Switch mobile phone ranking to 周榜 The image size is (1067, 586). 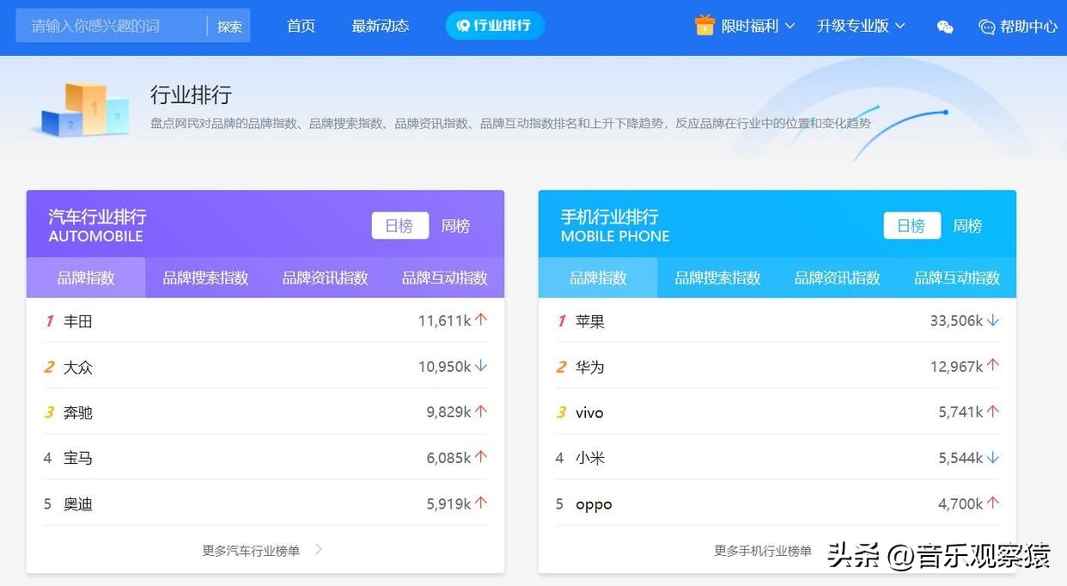point(967,225)
